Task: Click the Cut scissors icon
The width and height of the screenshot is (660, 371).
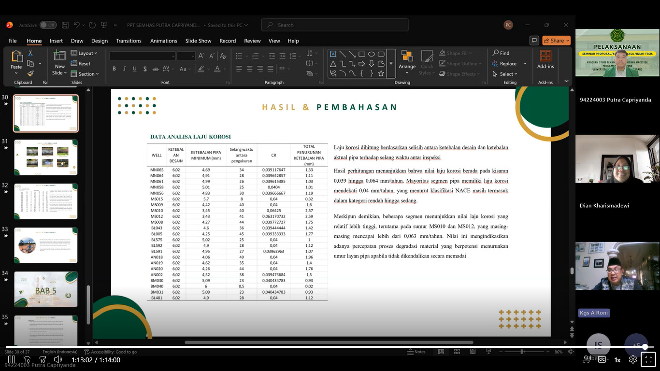Action: tap(30, 53)
